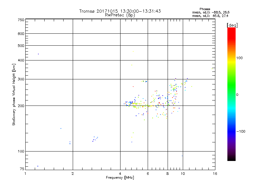Click the 'mean, sd,X: 85.5, 27.4' line

point(210,16)
